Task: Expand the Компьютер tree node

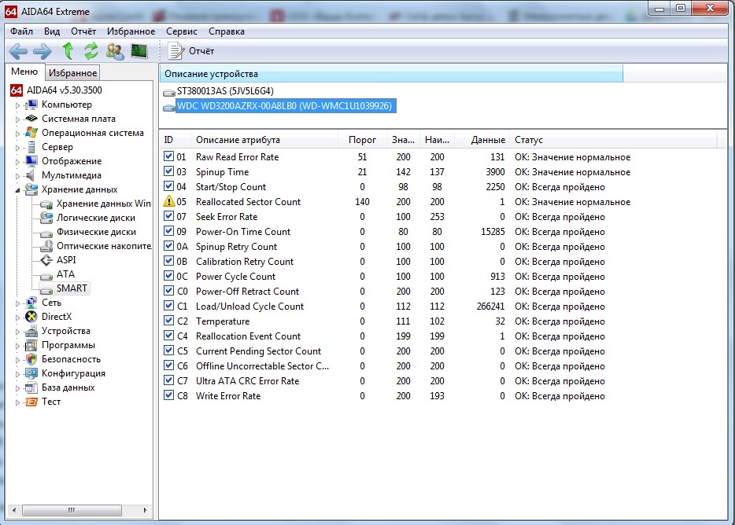Action: (x=17, y=105)
